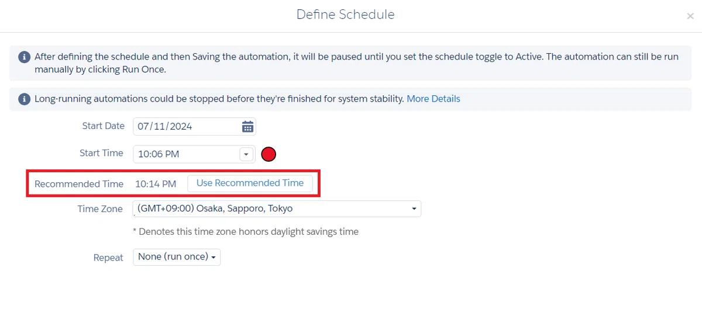The width and height of the screenshot is (702, 309).
Task: Open the More Details link
Action: 433,99
